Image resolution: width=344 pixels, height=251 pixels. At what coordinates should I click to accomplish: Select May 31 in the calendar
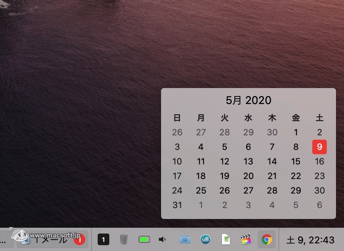[177, 205]
